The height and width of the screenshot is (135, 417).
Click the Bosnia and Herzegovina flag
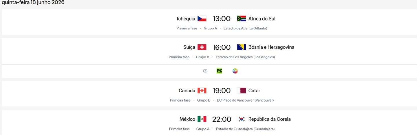[x=242, y=47]
